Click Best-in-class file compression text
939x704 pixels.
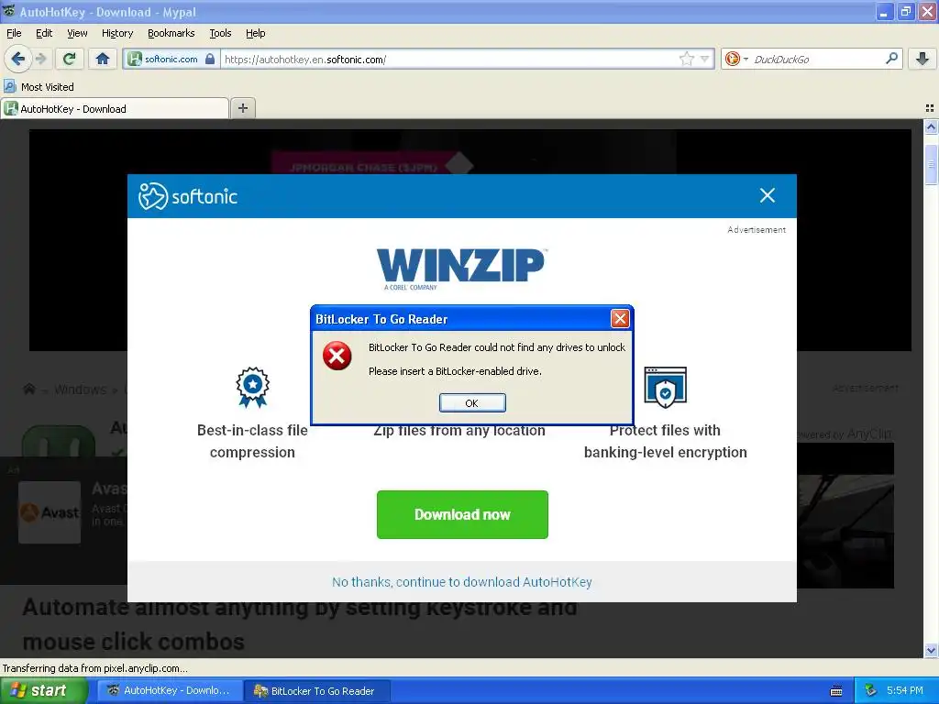click(252, 441)
